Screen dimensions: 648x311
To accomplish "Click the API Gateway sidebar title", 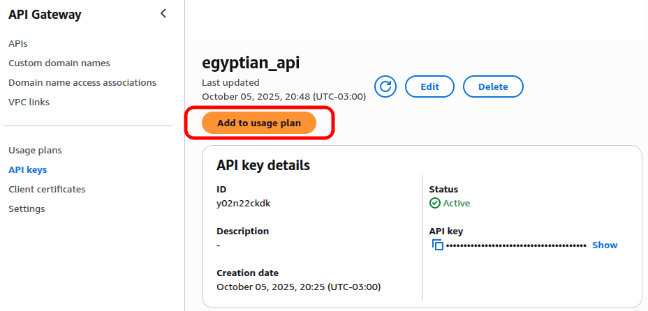I will [x=45, y=14].
